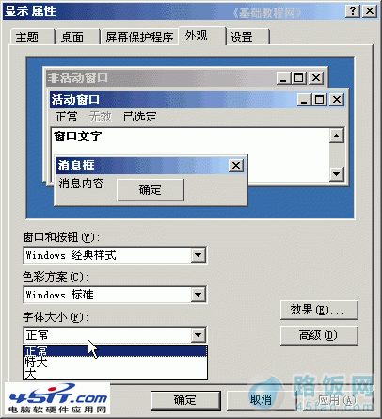Switch to the 主题 tab
Viewport: 382px width, 419px height.
[x=32, y=37]
